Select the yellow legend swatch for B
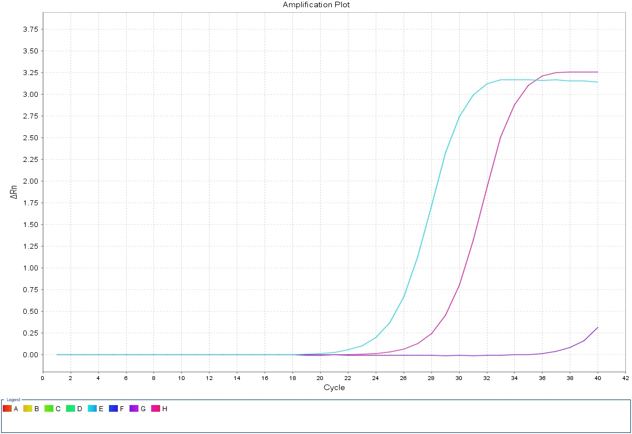The height and width of the screenshot is (434, 632). [x=28, y=409]
